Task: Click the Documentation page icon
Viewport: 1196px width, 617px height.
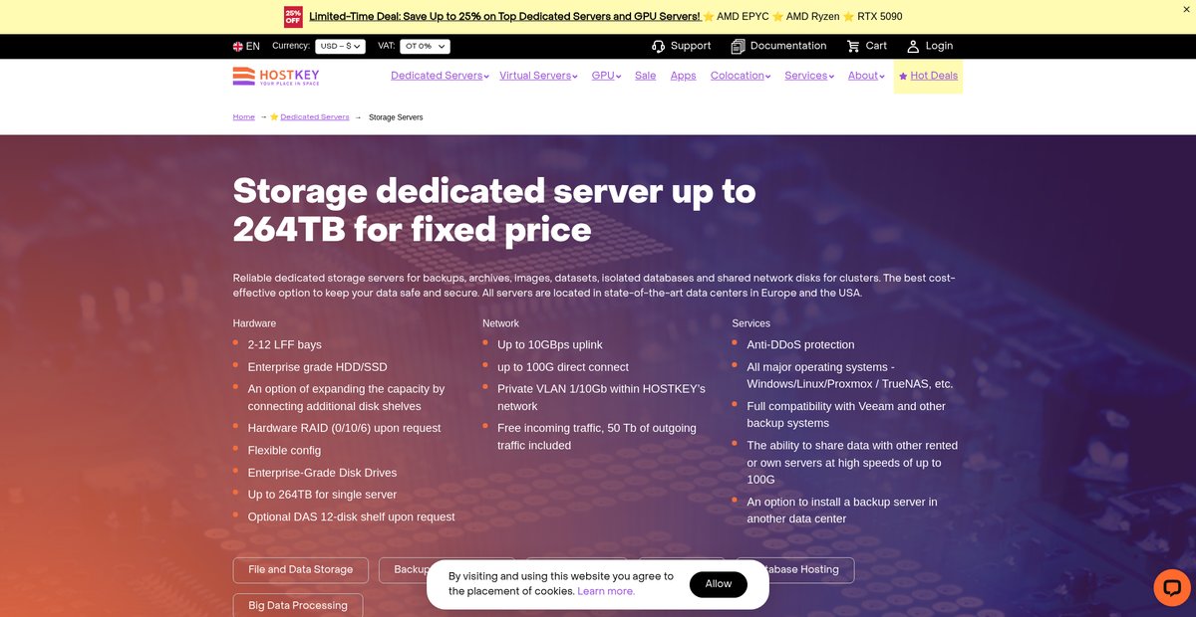Action: tap(738, 46)
